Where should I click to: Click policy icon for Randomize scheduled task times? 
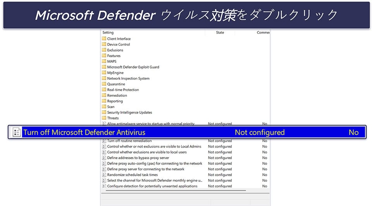point(104,175)
